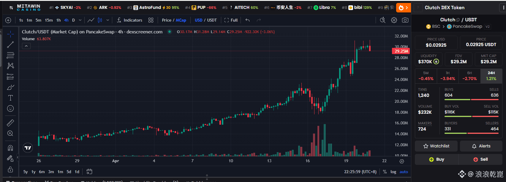This screenshot has height=182, width=506.
Task: Take a chart snapshot with camera icon
Action: pos(405,20)
